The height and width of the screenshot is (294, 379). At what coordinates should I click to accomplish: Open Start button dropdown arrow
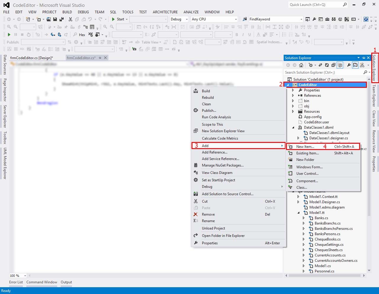point(127,19)
